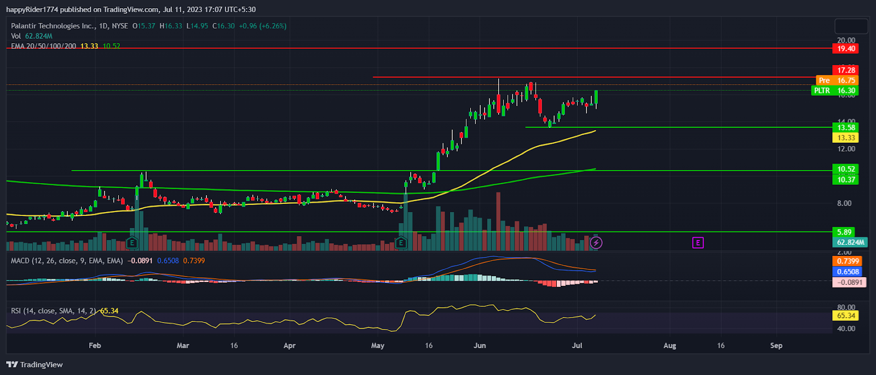Click the Apr label on time axis
This screenshot has width=876, height=375.
289,345
